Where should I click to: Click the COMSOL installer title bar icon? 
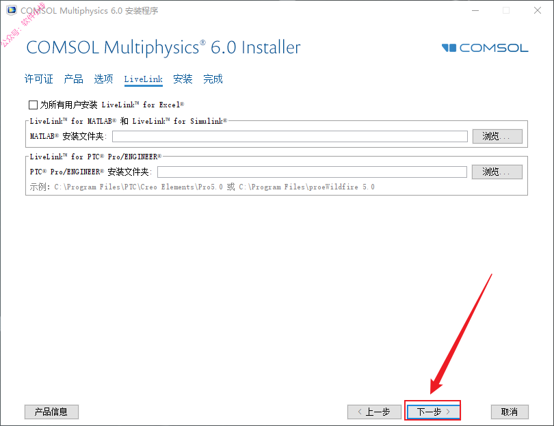click(x=12, y=10)
